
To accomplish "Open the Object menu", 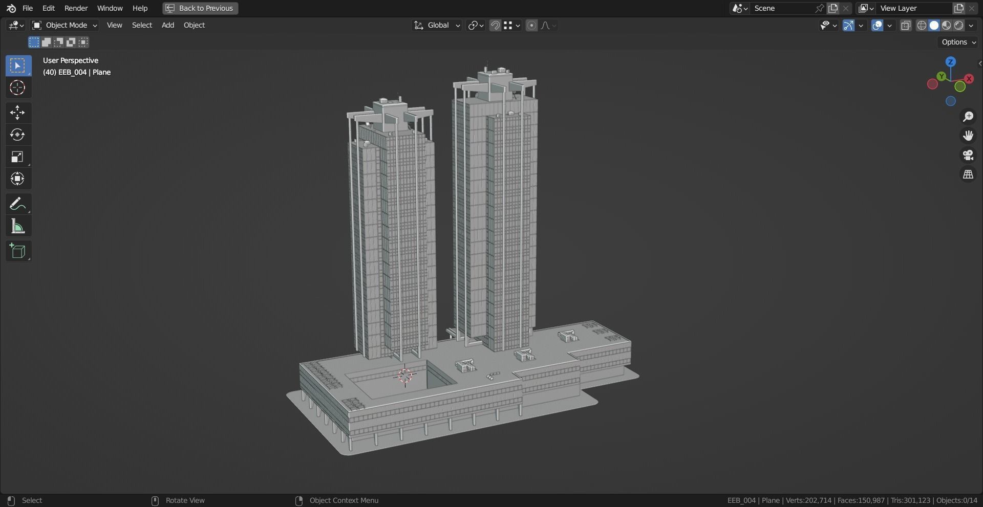I will click(x=194, y=25).
